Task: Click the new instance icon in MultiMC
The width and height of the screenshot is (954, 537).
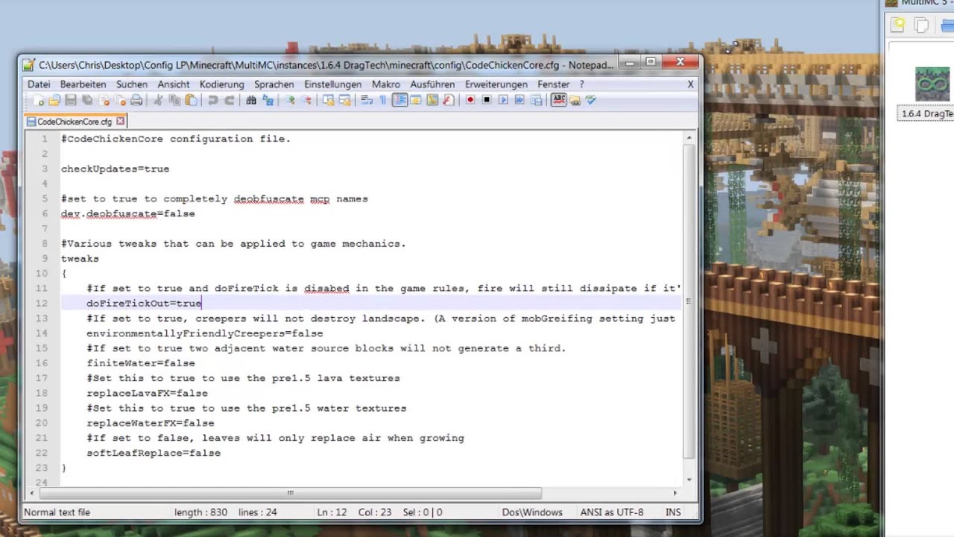Action: click(898, 25)
